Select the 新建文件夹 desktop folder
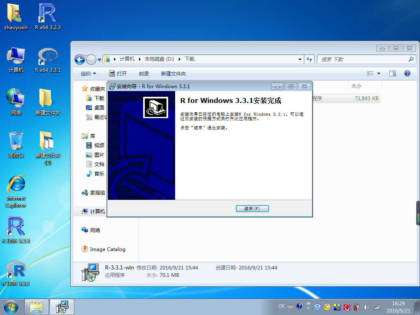 pyautogui.click(x=48, y=102)
